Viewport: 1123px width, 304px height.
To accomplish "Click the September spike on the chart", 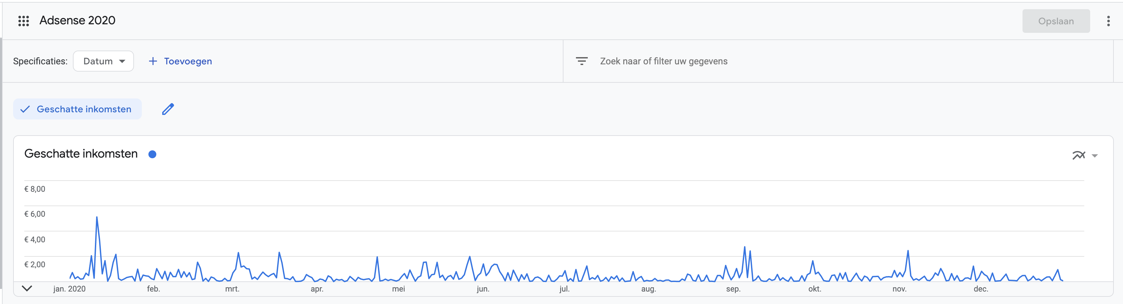I will [x=745, y=247].
